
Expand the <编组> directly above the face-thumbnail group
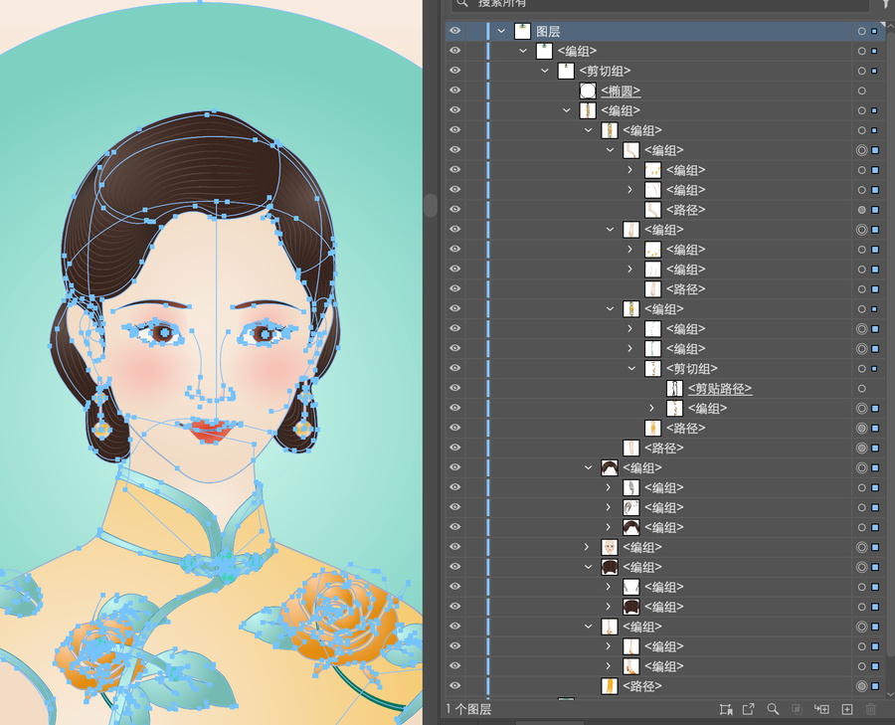609,527
